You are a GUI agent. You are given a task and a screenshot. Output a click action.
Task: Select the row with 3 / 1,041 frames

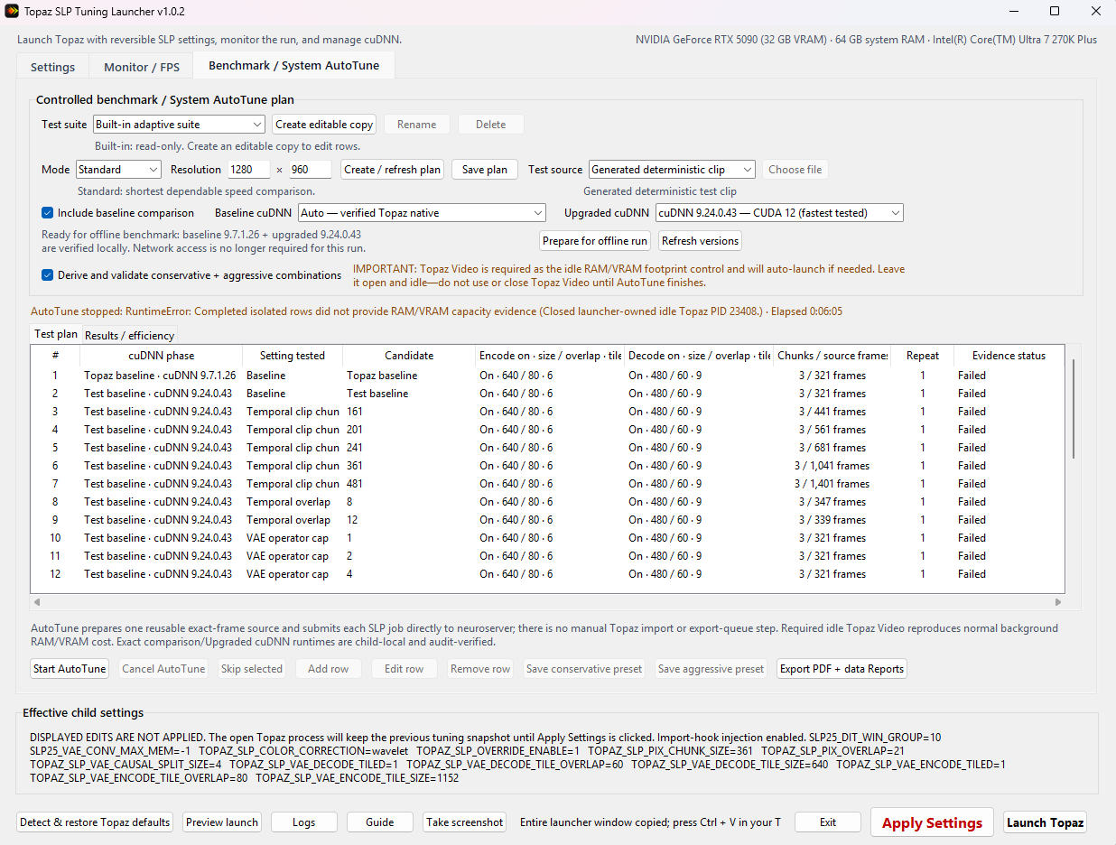pos(548,466)
